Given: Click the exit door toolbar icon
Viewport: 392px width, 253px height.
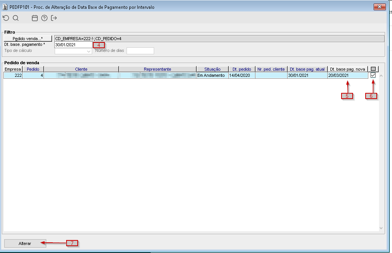Looking at the screenshot, I should click(x=54, y=18).
